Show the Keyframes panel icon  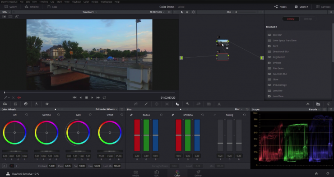pos(308,104)
